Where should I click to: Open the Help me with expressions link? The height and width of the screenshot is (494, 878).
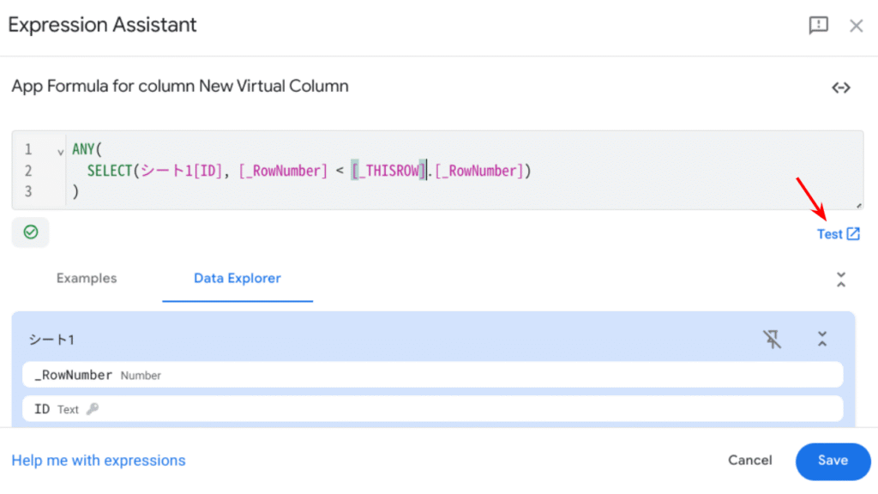[x=99, y=461]
